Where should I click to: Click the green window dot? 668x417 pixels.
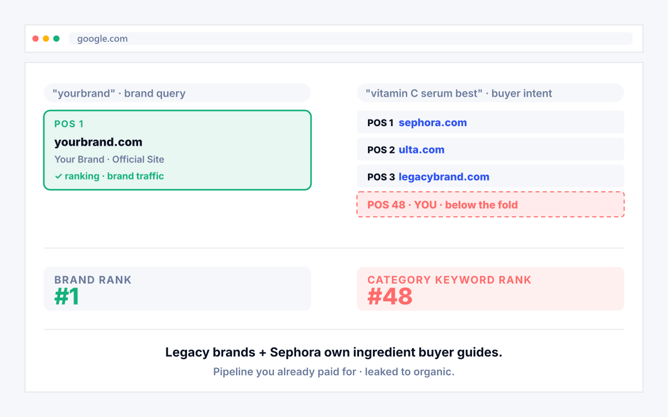point(56,39)
